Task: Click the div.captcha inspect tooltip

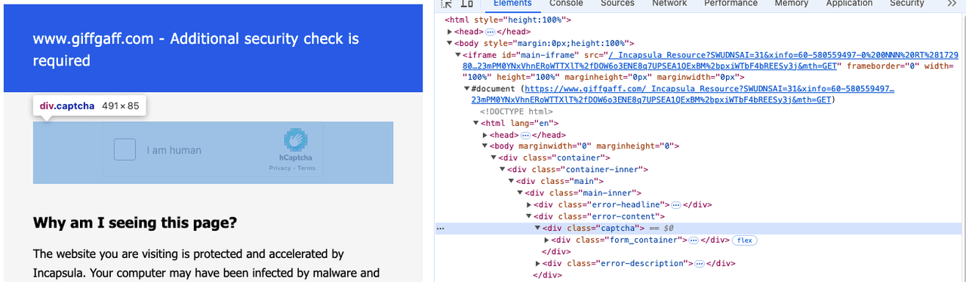Action: pos(89,106)
